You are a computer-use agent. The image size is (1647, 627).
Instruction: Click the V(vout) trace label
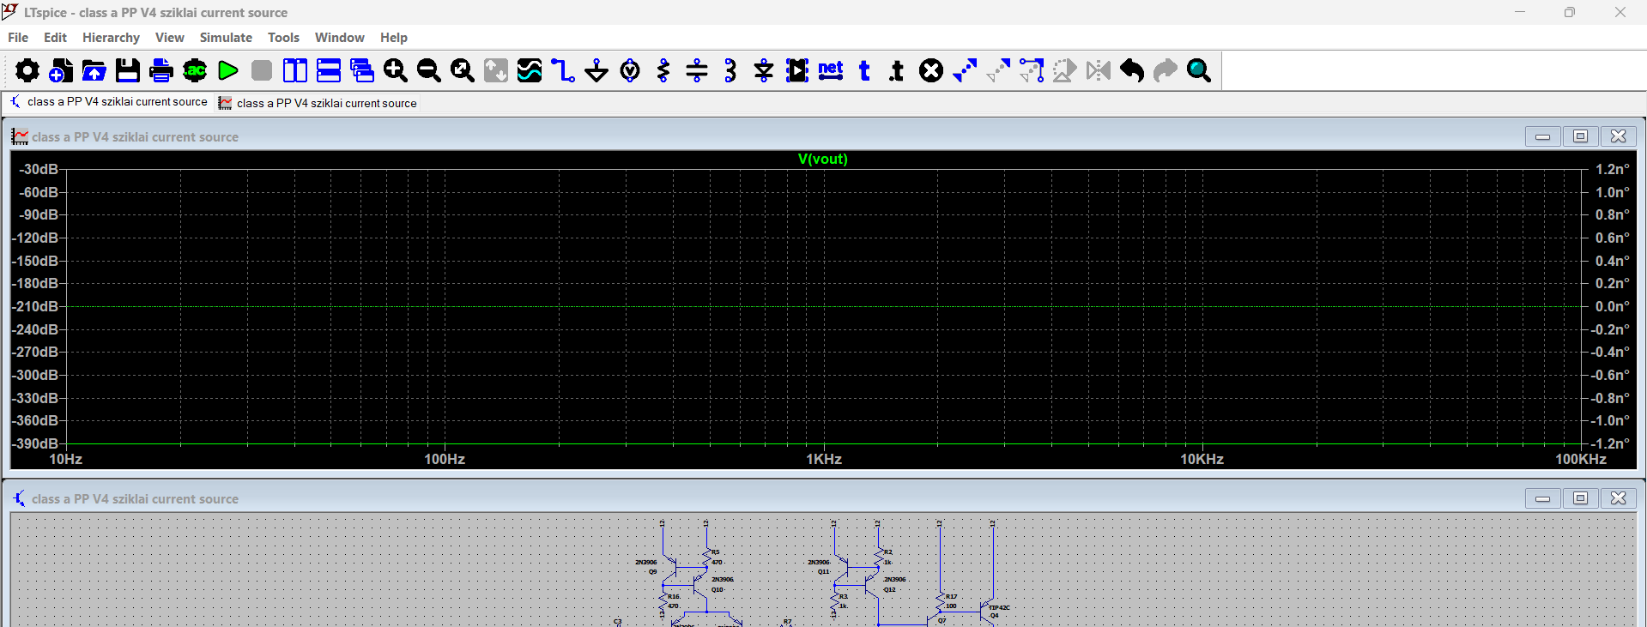click(822, 159)
